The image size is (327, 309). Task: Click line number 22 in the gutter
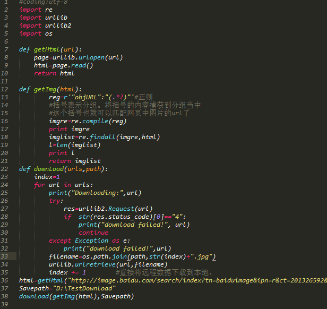[4, 169]
